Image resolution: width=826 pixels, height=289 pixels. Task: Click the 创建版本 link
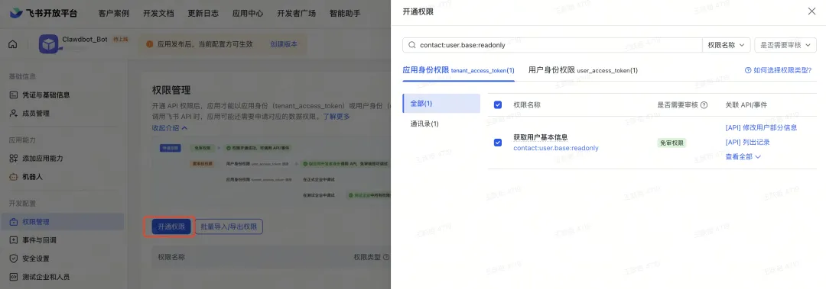click(x=284, y=45)
